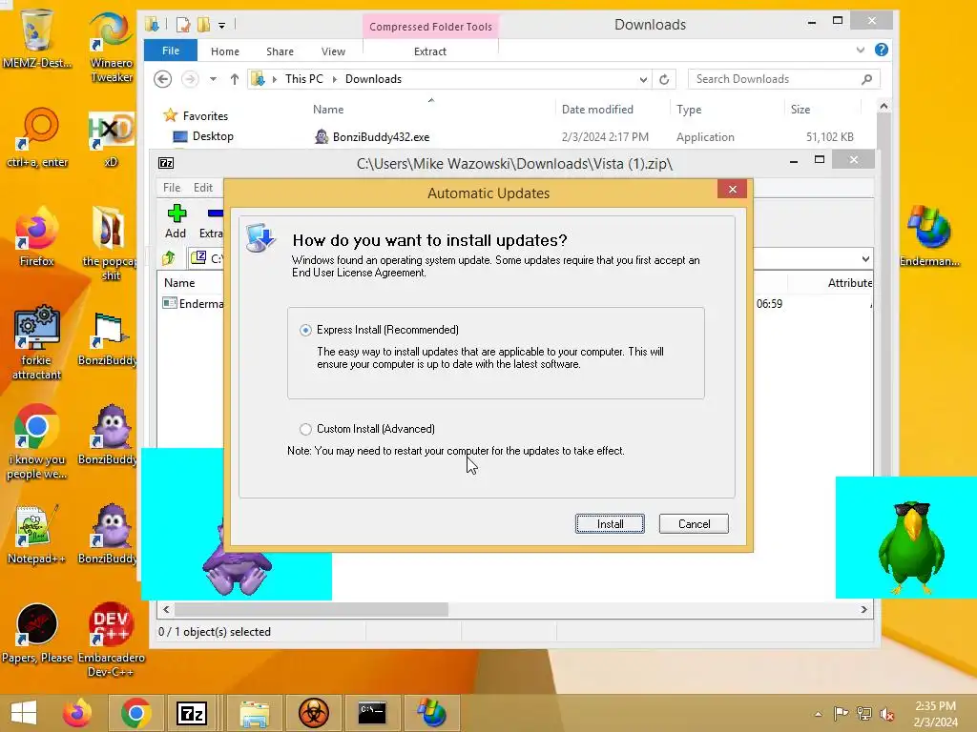Open Chrome from the taskbar
Viewport: 977px width, 732px height.
[135, 713]
